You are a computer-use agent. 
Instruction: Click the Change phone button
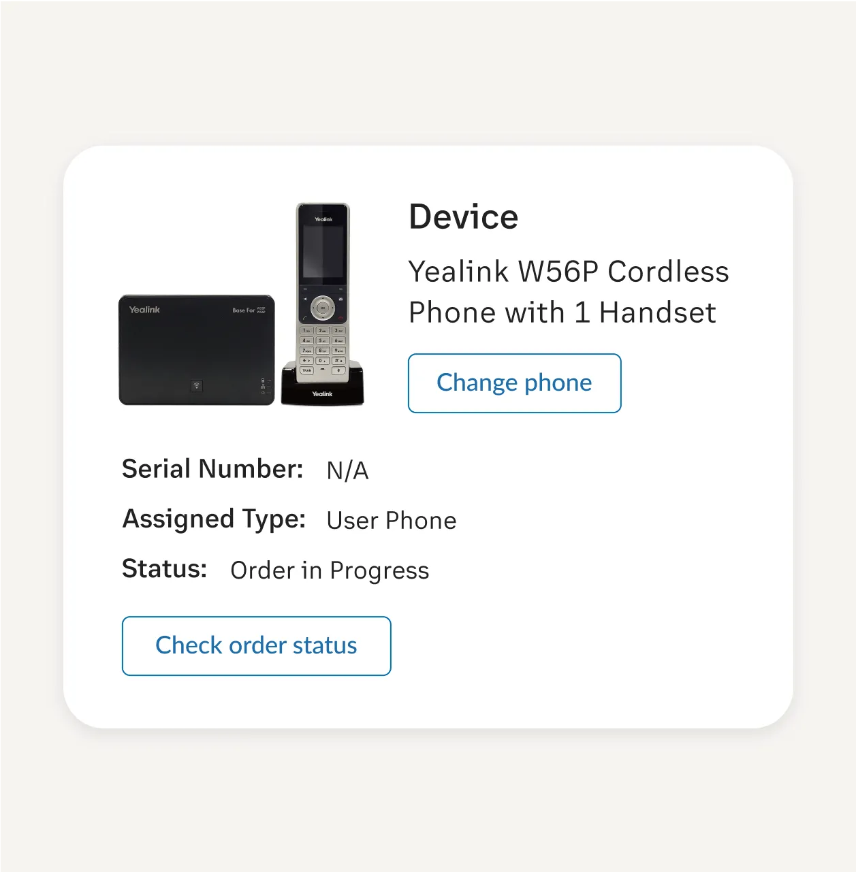coord(514,383)
